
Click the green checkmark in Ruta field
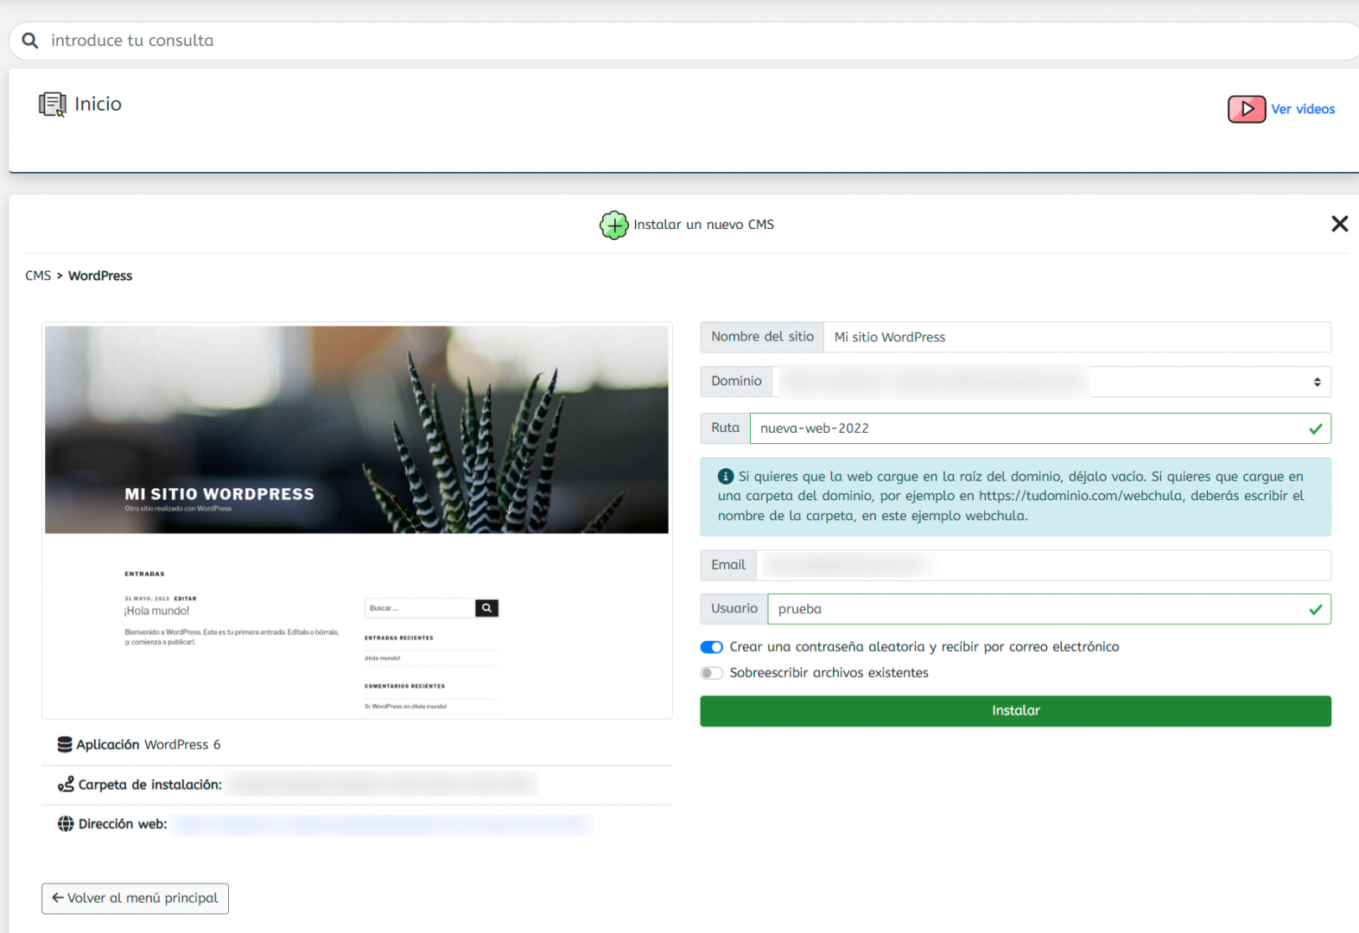point(1316,428)
